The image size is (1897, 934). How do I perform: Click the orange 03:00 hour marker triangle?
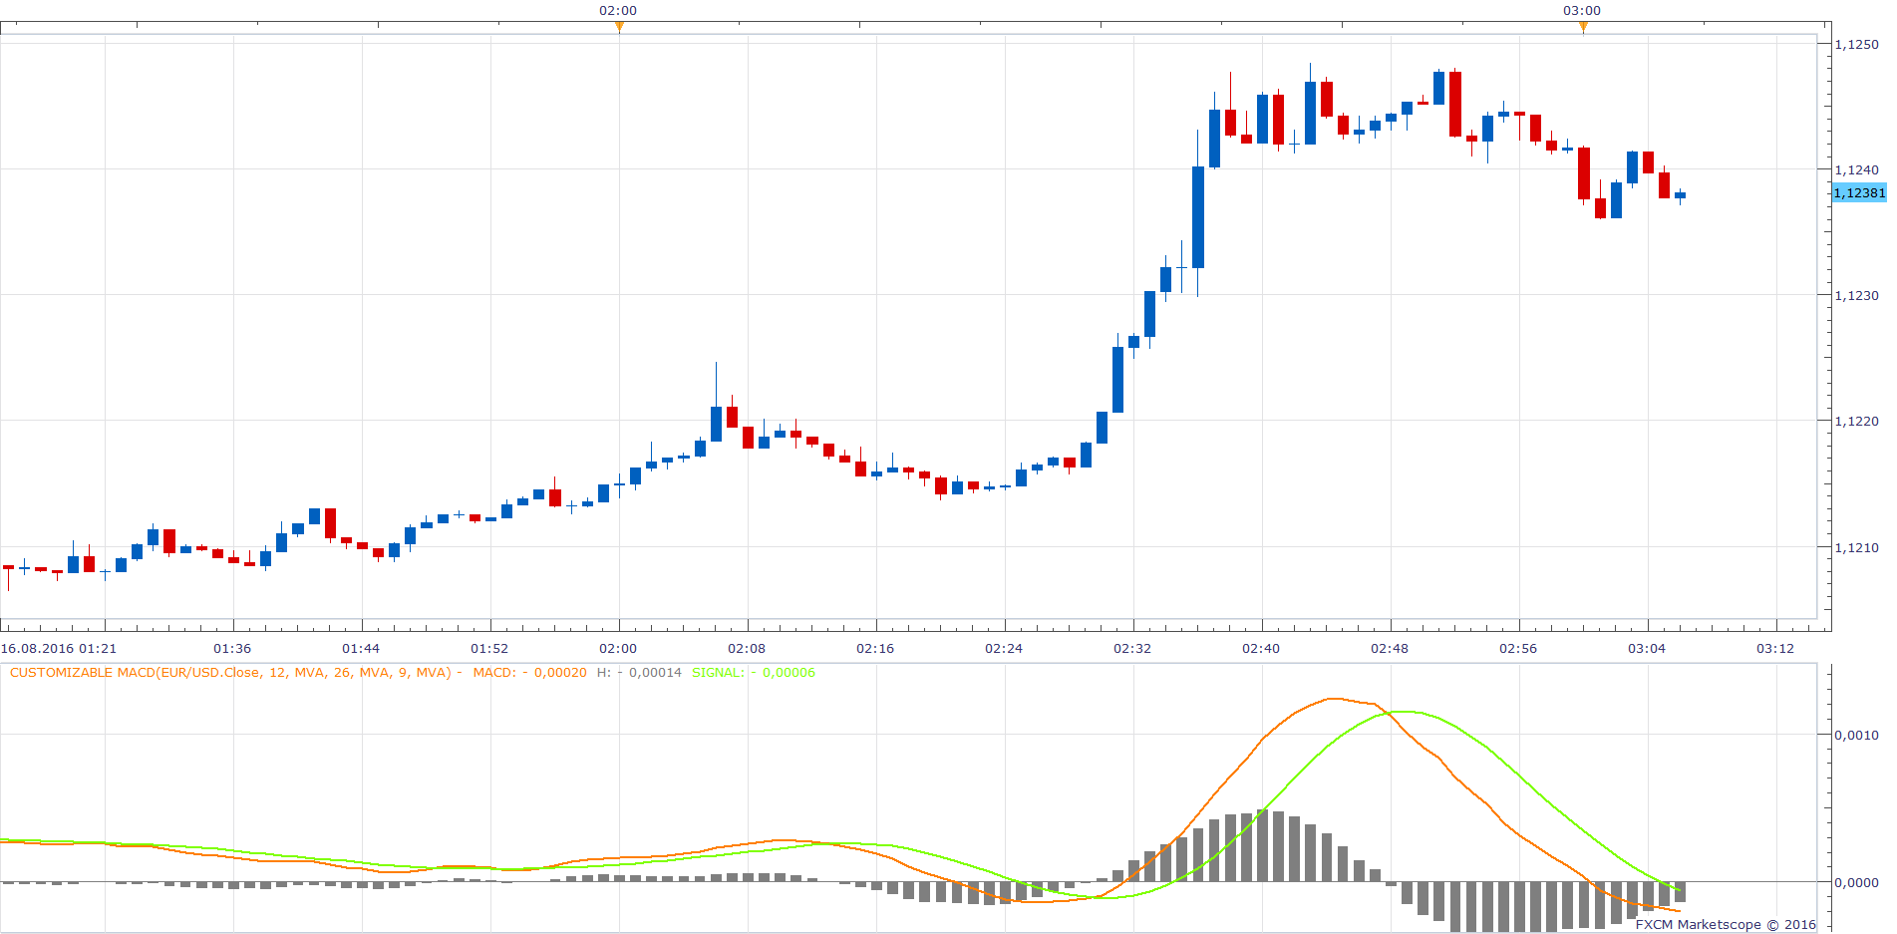(1583, 27)
